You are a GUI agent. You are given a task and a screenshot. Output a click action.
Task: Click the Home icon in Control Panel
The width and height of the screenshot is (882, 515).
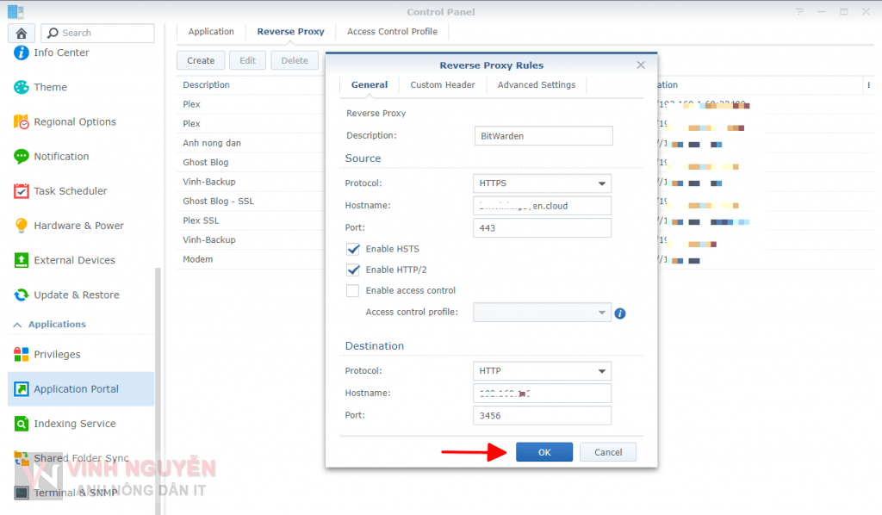coord(22,33)
